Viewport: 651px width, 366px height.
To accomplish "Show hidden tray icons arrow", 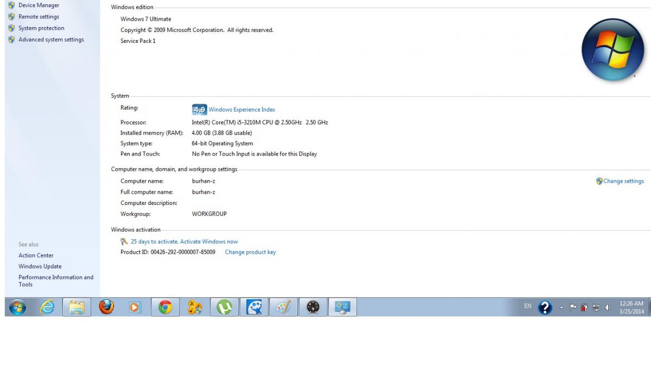I will coord(561,307).
